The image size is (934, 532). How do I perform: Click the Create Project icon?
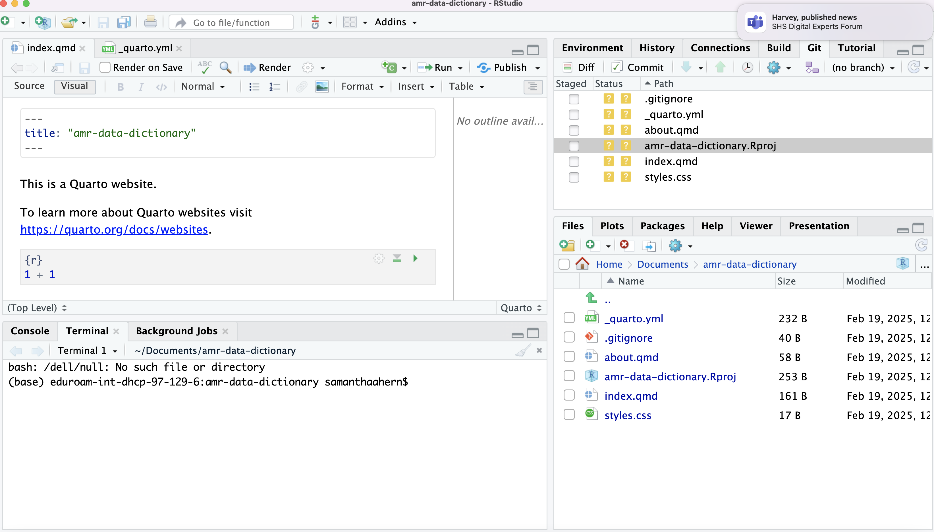[43, 22]
